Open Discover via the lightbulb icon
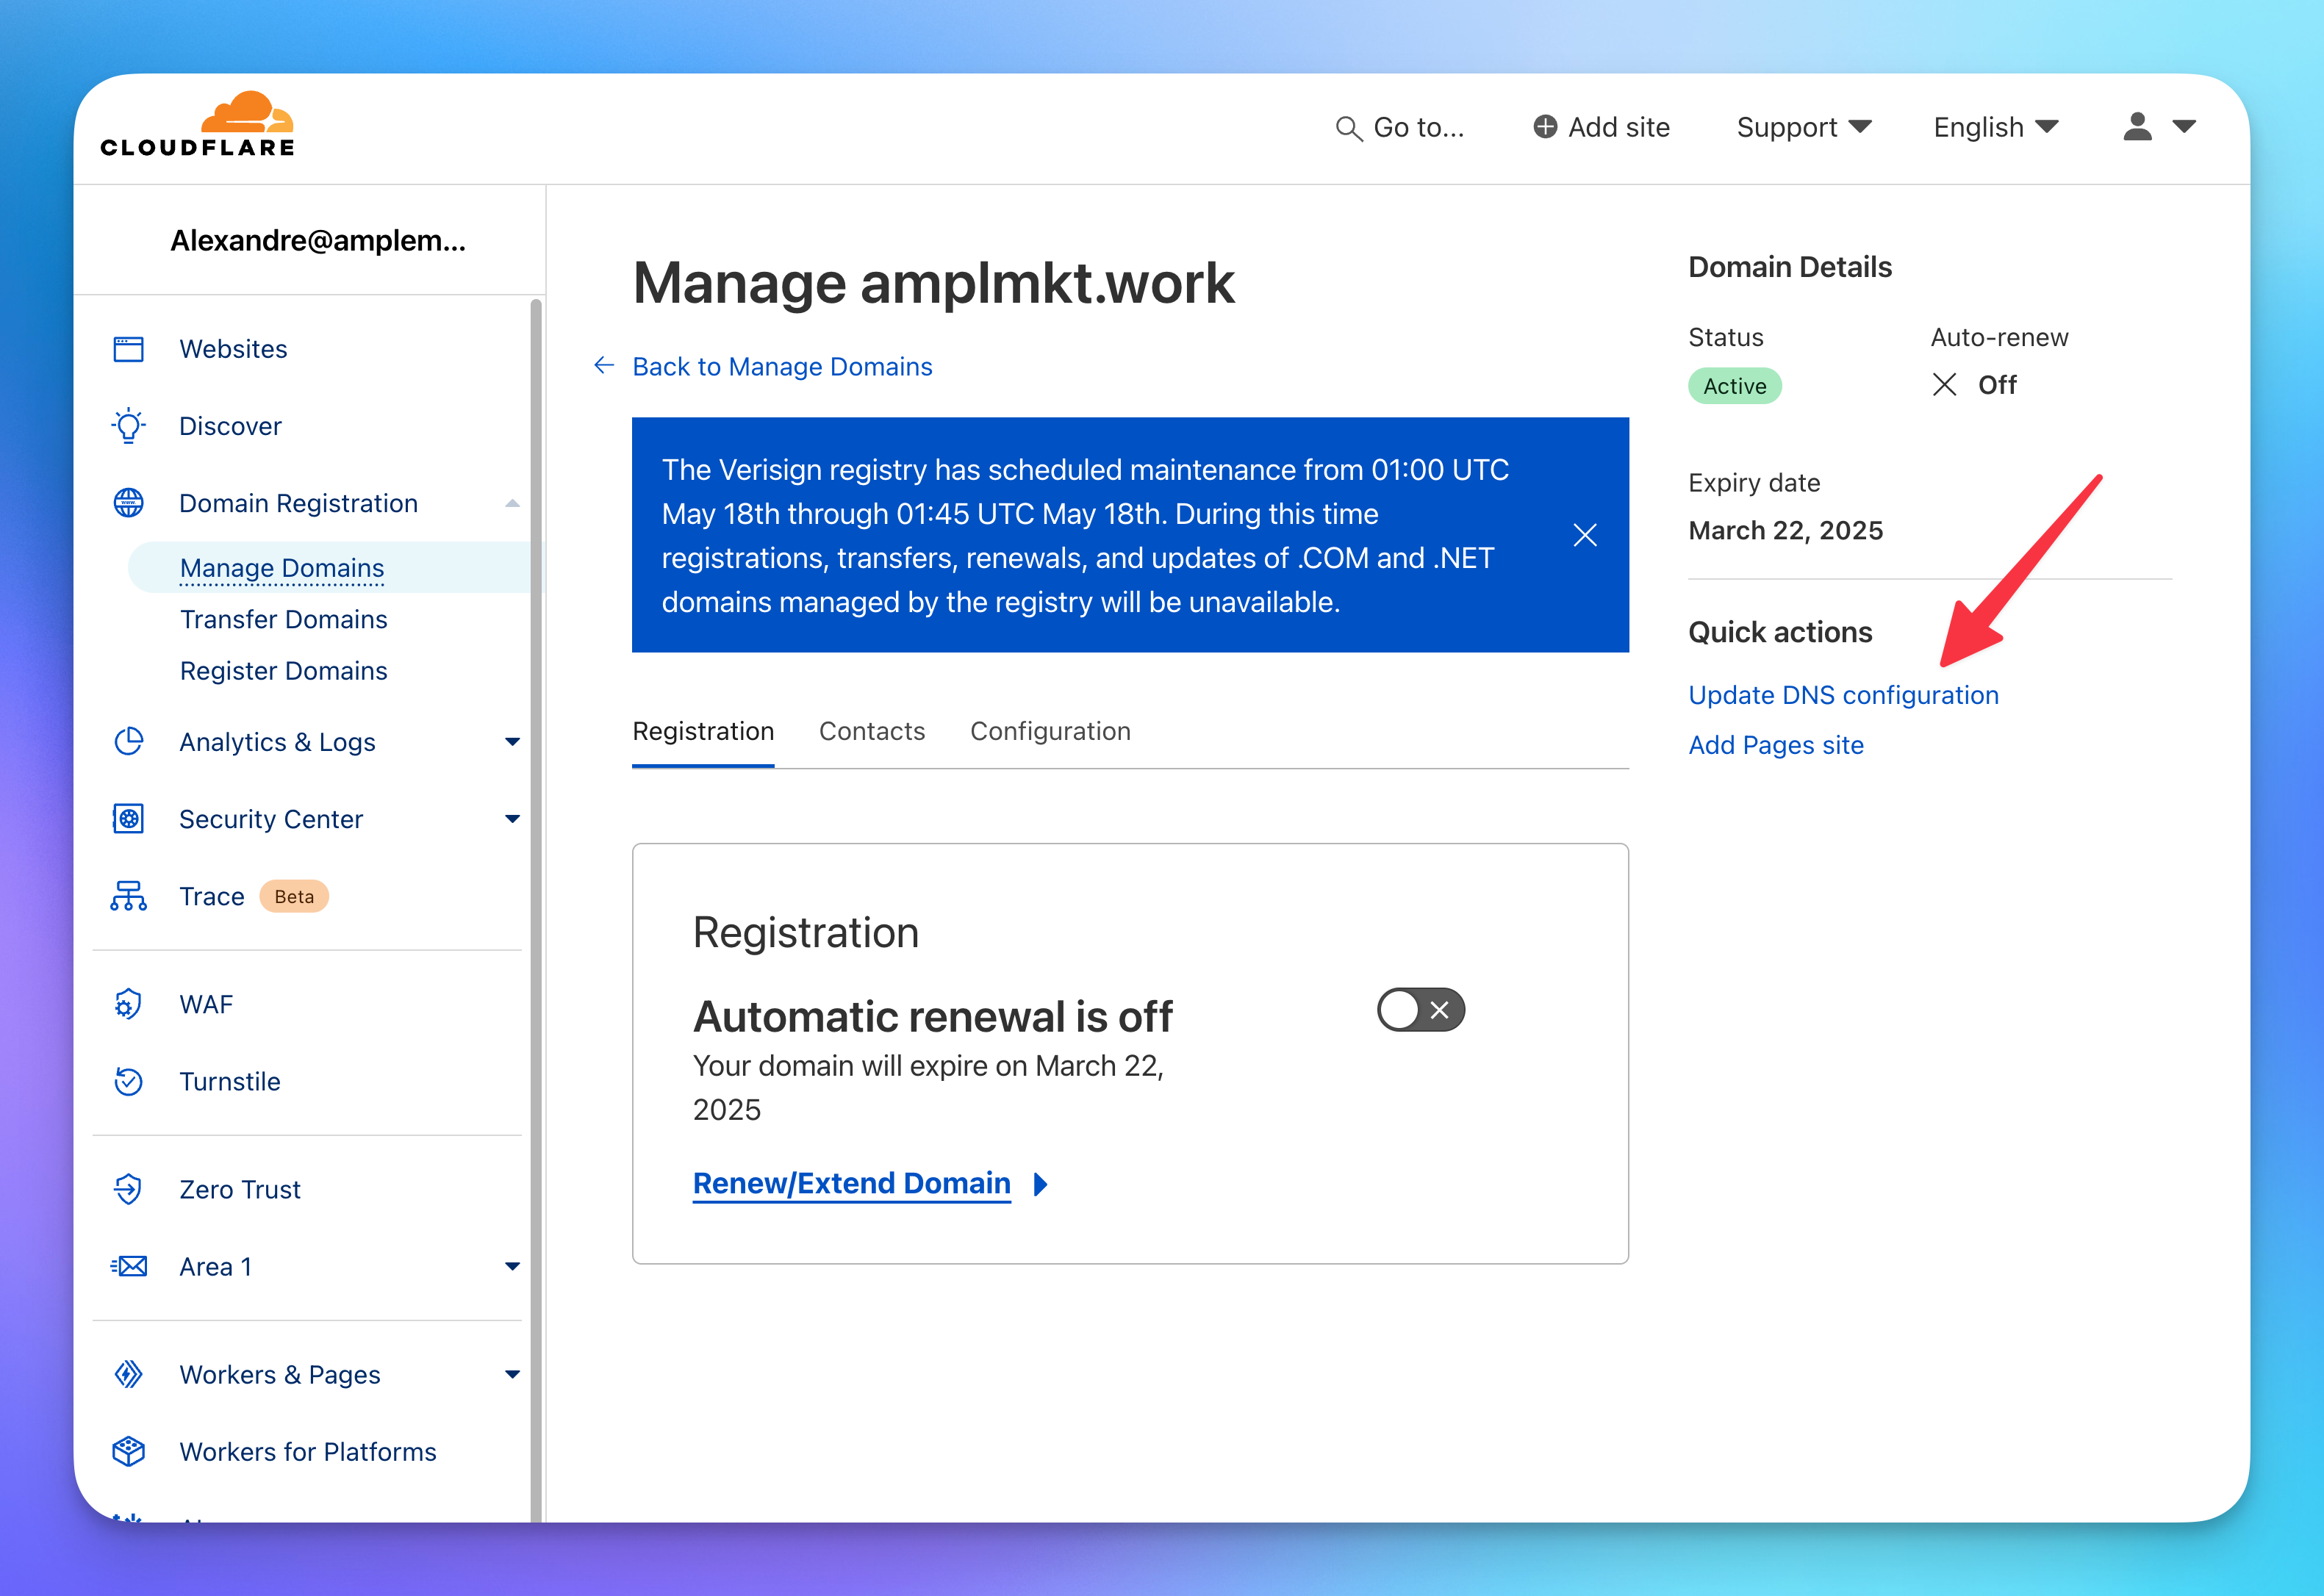 coord(128,426)
